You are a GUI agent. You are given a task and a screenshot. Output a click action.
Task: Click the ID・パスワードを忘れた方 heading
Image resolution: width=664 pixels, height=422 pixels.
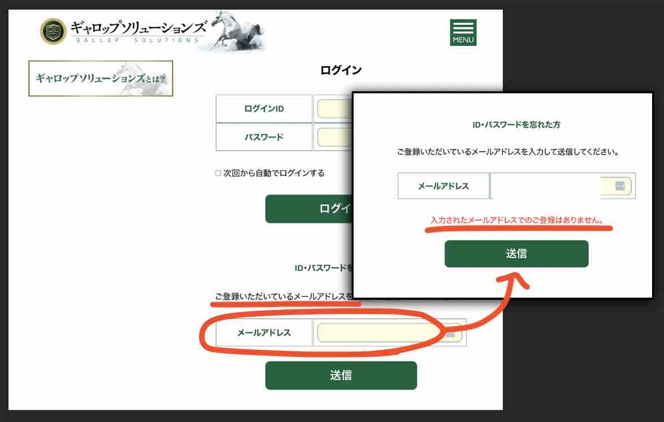(516, 125)
